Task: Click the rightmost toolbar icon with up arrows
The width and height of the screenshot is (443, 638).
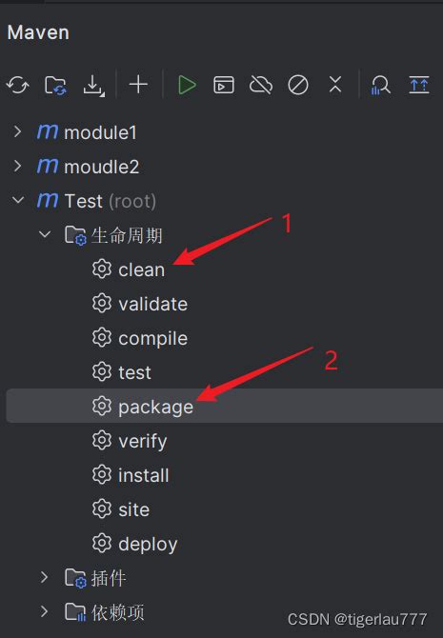Action: click(x=419, y=85)
